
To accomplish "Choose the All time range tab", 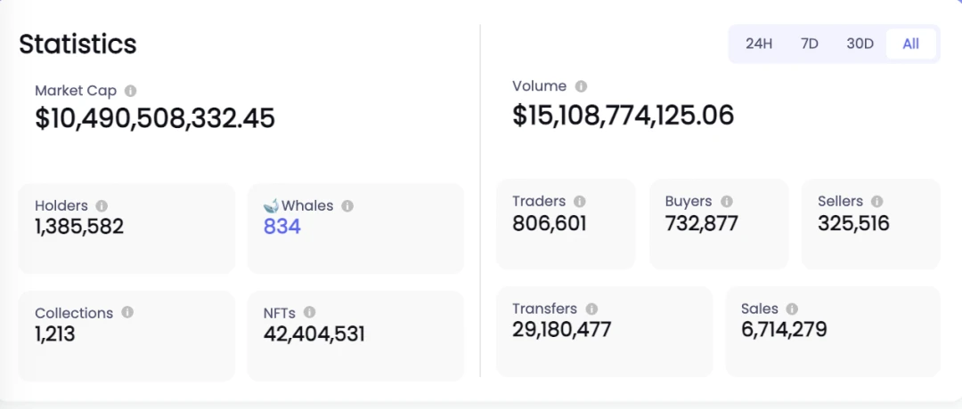I will coord(911,44).
